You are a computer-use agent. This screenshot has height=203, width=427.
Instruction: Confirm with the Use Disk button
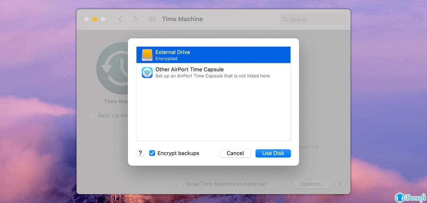pyautogui.click(x=273, y=153)
